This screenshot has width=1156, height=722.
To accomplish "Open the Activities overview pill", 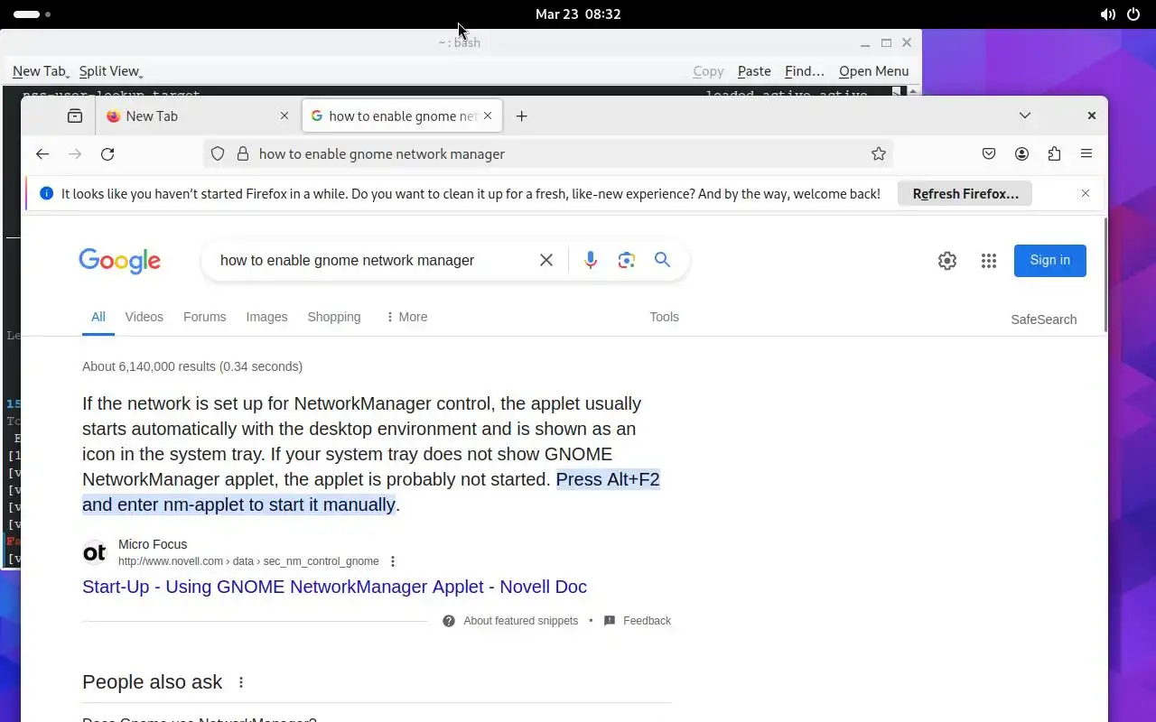I will click(x=32, y=14).
